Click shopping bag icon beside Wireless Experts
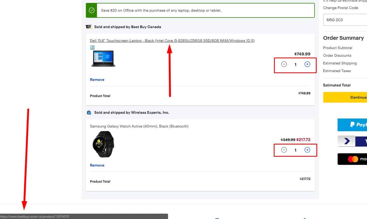 [89, 113]
